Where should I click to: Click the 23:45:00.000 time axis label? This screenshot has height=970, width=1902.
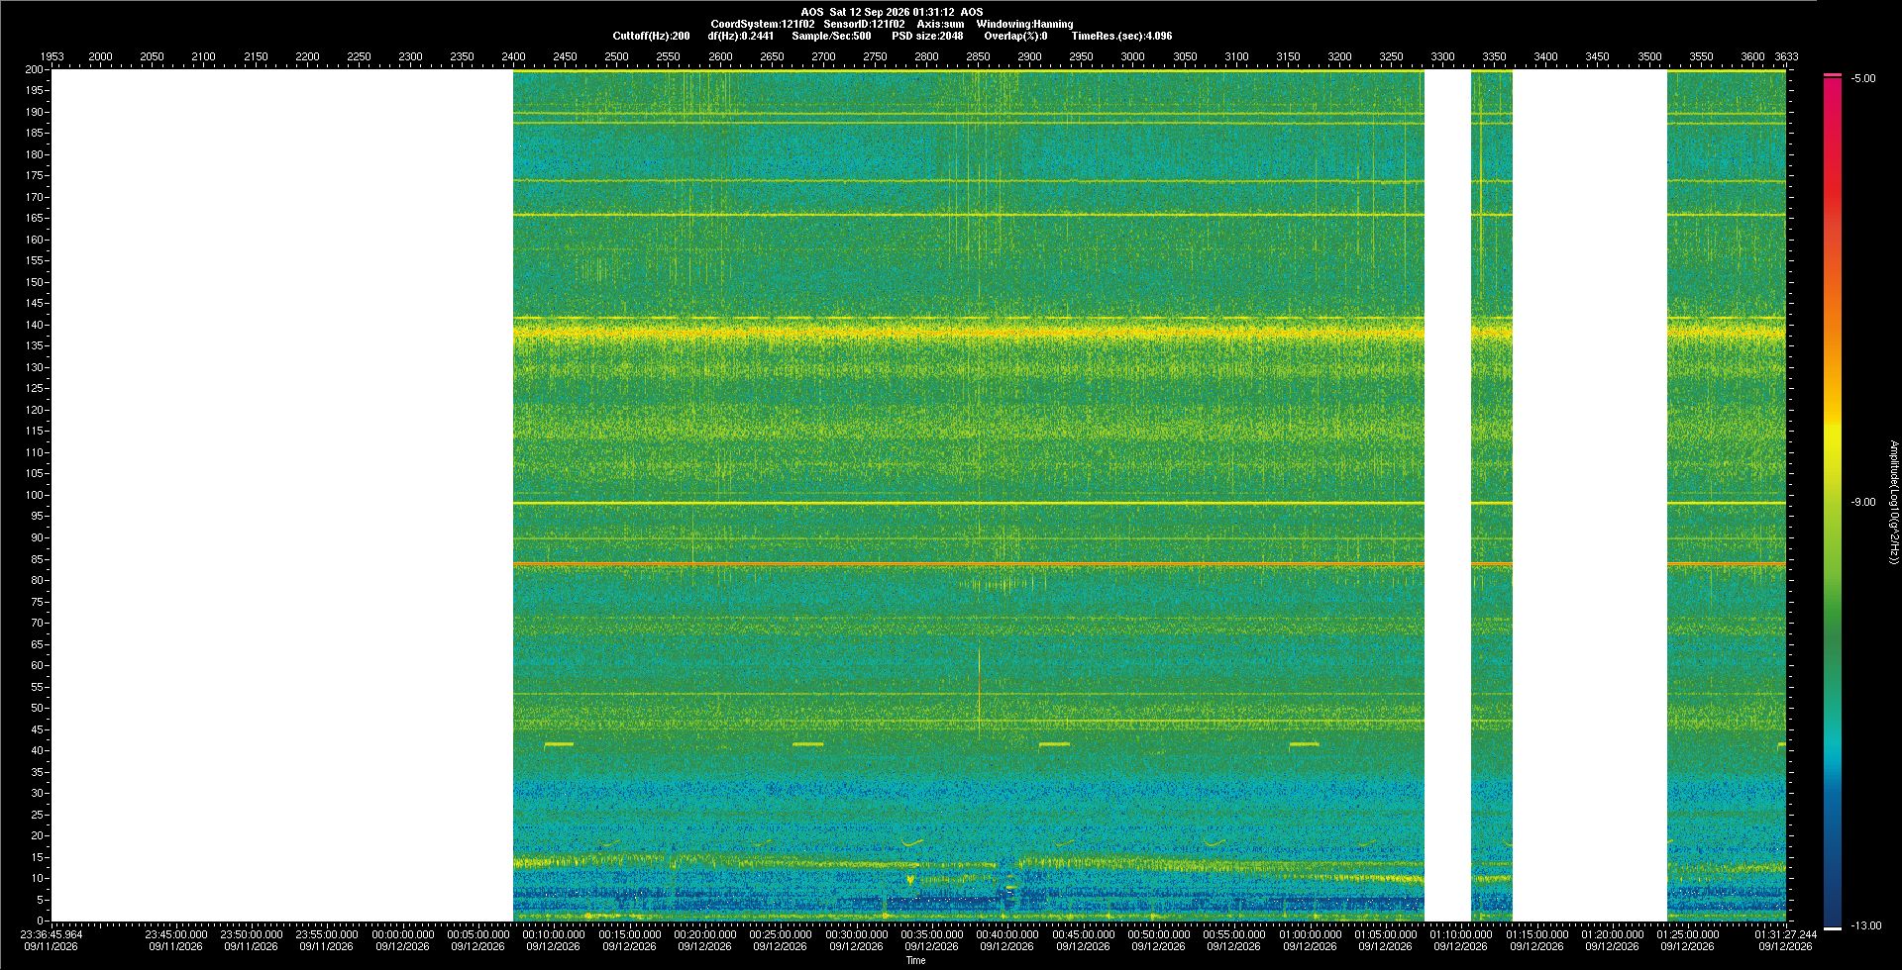point(176,934)
